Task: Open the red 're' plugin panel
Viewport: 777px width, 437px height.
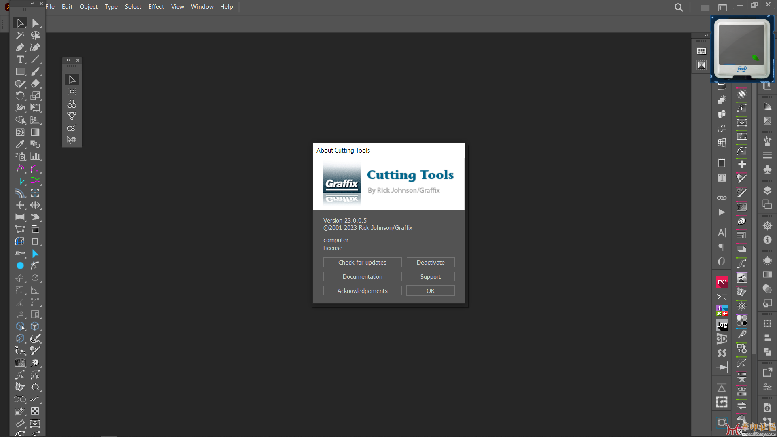Action: coord(722,282)
